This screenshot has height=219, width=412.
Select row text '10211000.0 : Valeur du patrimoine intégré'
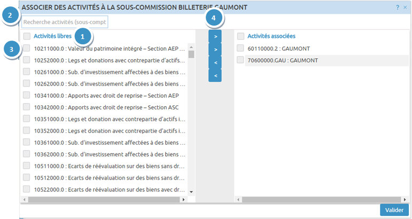pyautogui.click(x=110, y=49)
